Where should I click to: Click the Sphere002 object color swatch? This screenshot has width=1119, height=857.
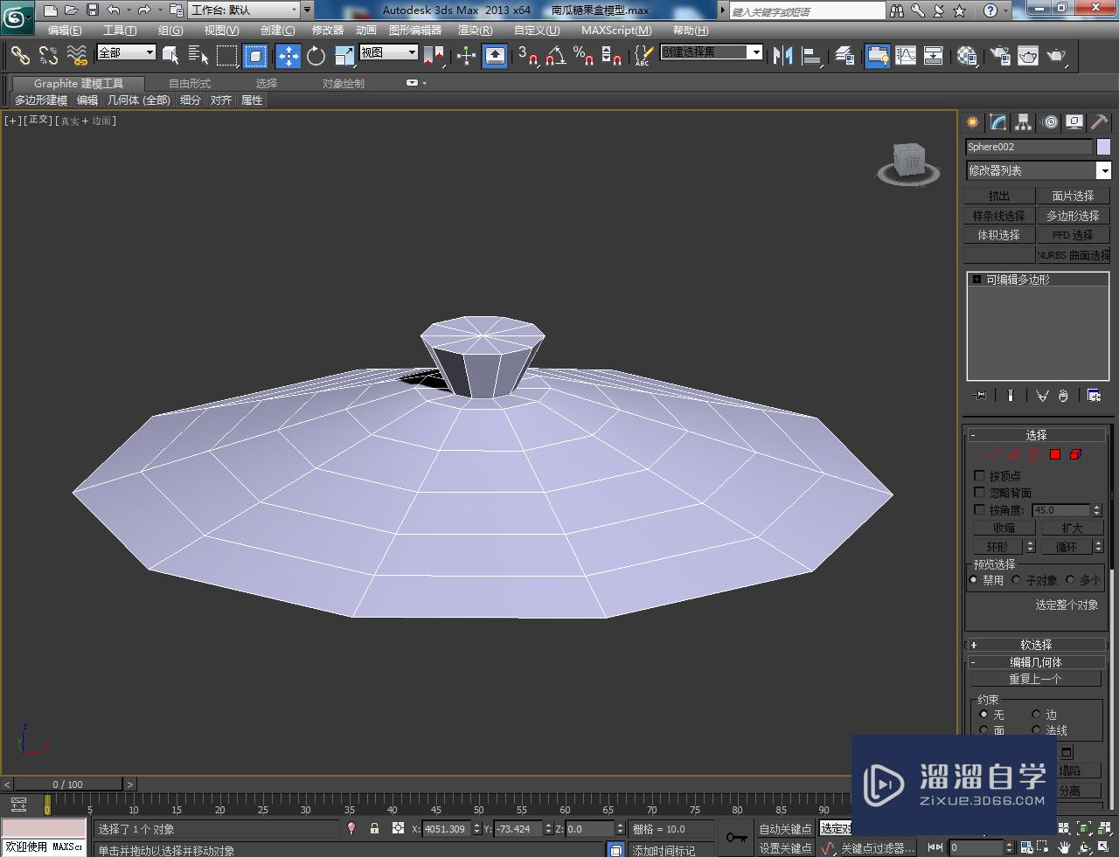[1104, 147]
